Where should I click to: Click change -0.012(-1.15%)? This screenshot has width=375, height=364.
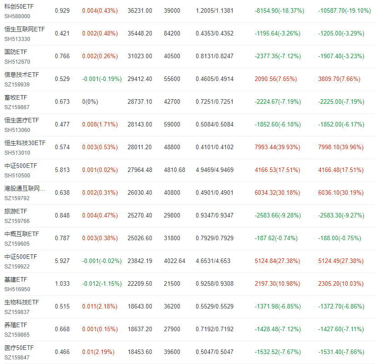(x=102, y=283)
